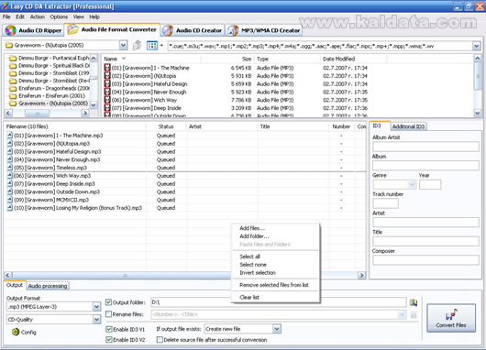Check Delete source file after successful conversion
This screenshot has width=486, height=350.
click(x=160, y=340)
